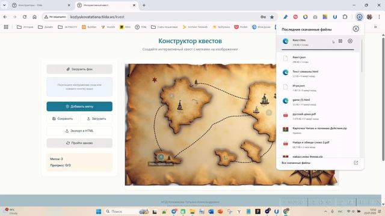Open the Tilda bookmark
385x216 pixels.
tap(141, 27)
